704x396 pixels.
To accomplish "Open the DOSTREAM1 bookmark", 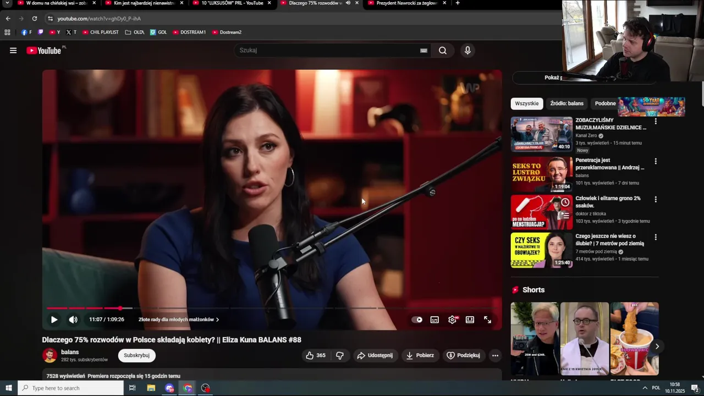I will point(189,32).
